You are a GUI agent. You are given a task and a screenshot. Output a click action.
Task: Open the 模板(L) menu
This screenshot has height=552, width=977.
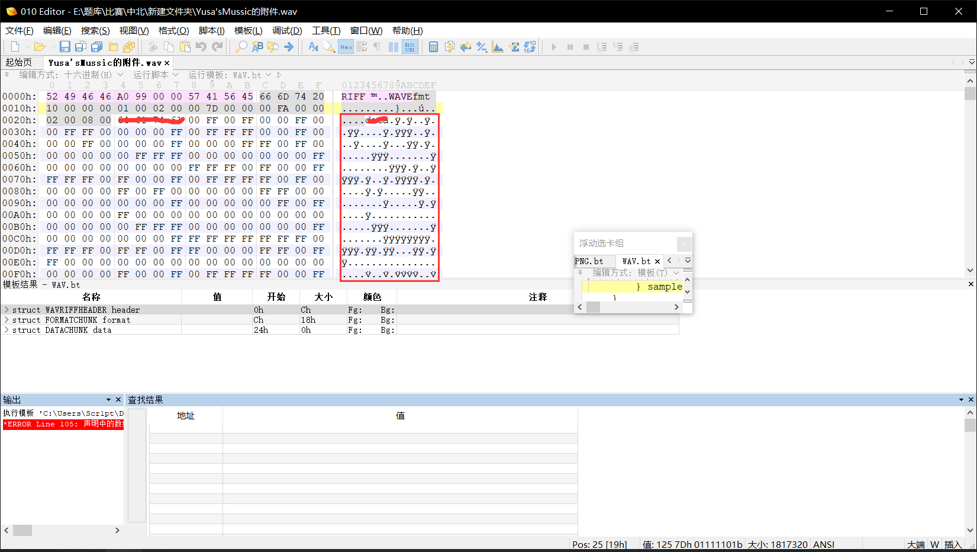(x=248, y=31)
